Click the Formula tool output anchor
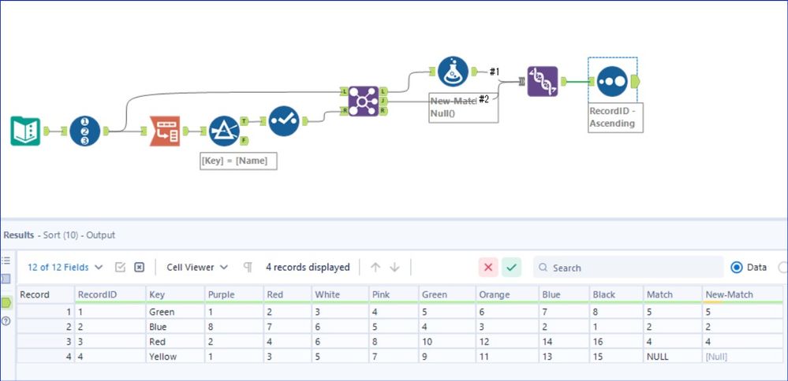788x381 pixels. pos(475,72)
